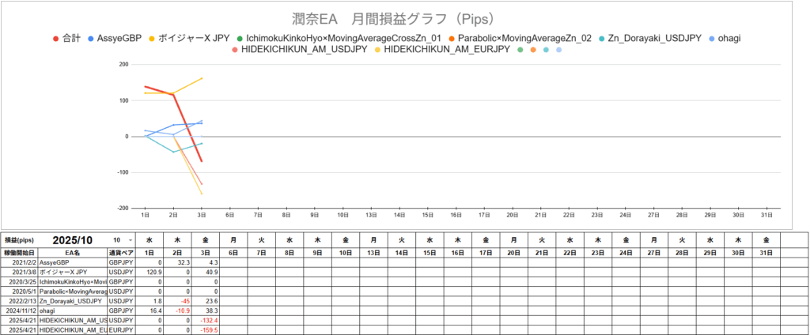Select the month value 10 cell
The height and width of the screenshot is (335, 810).
[x=116, y=240]
